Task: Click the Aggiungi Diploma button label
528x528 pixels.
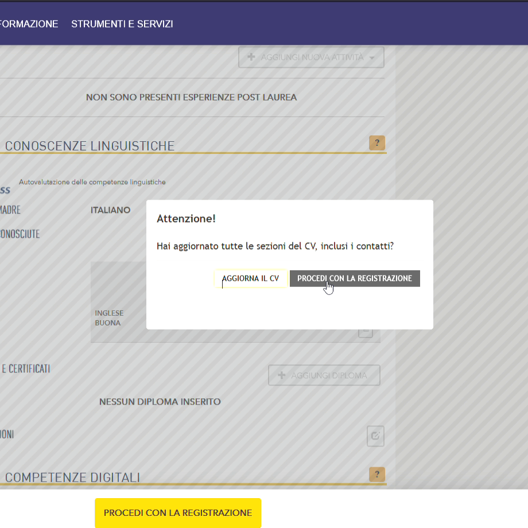Action: coord(329,375)
